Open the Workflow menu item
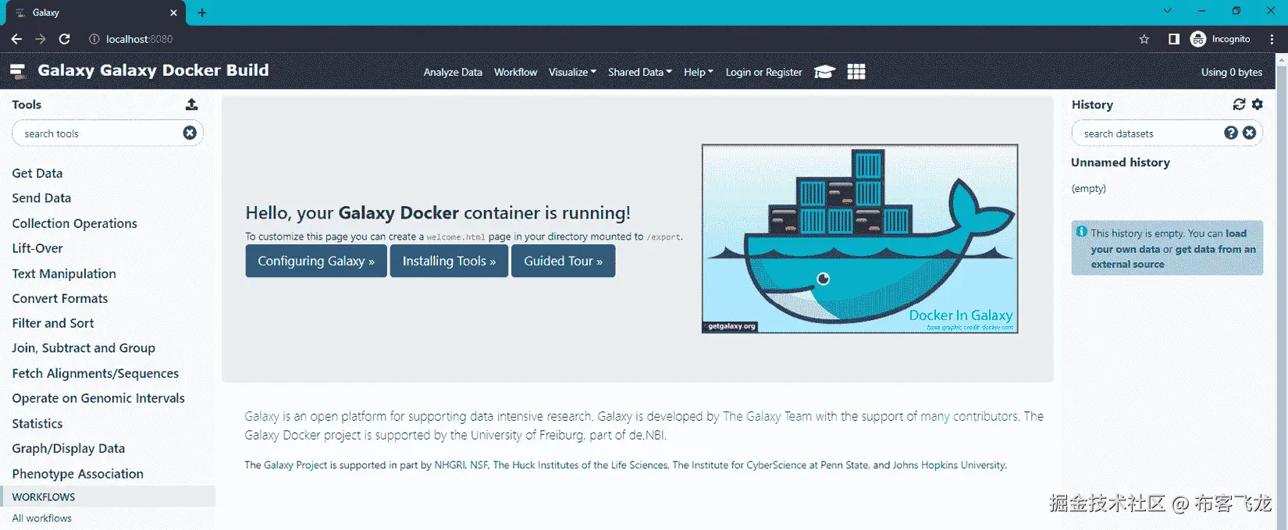This screenshot has width=1288, height=530. [515, 72]
